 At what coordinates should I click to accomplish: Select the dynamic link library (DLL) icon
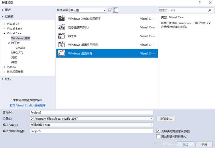coord(61,27)
